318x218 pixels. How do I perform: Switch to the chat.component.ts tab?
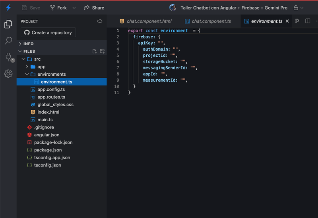pyautogui.click(x=208, y=21)
